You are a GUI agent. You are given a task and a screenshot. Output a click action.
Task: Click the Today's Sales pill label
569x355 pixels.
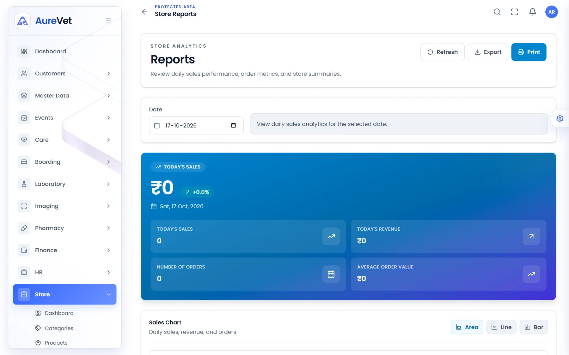(x=178, y=167)
